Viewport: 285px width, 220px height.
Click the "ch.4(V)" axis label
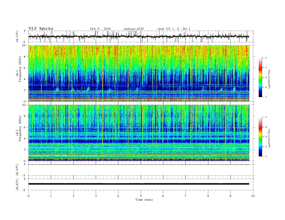[x=17, y=184]
